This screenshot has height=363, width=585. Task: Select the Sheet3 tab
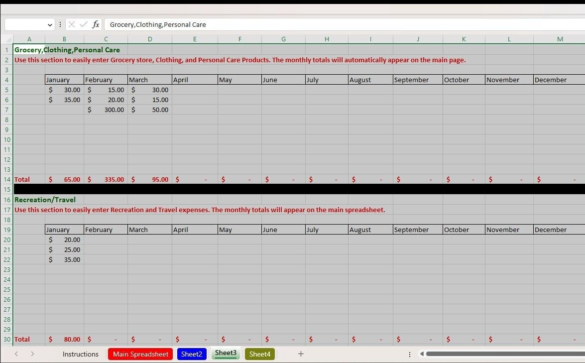(226, 354)
